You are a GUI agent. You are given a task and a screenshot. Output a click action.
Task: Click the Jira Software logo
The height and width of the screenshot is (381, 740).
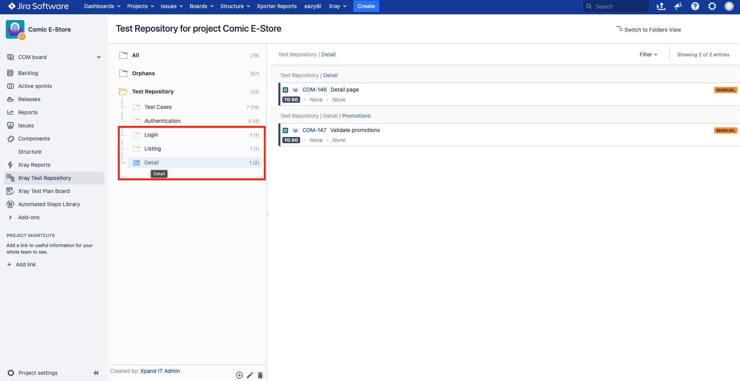(38, 6)
